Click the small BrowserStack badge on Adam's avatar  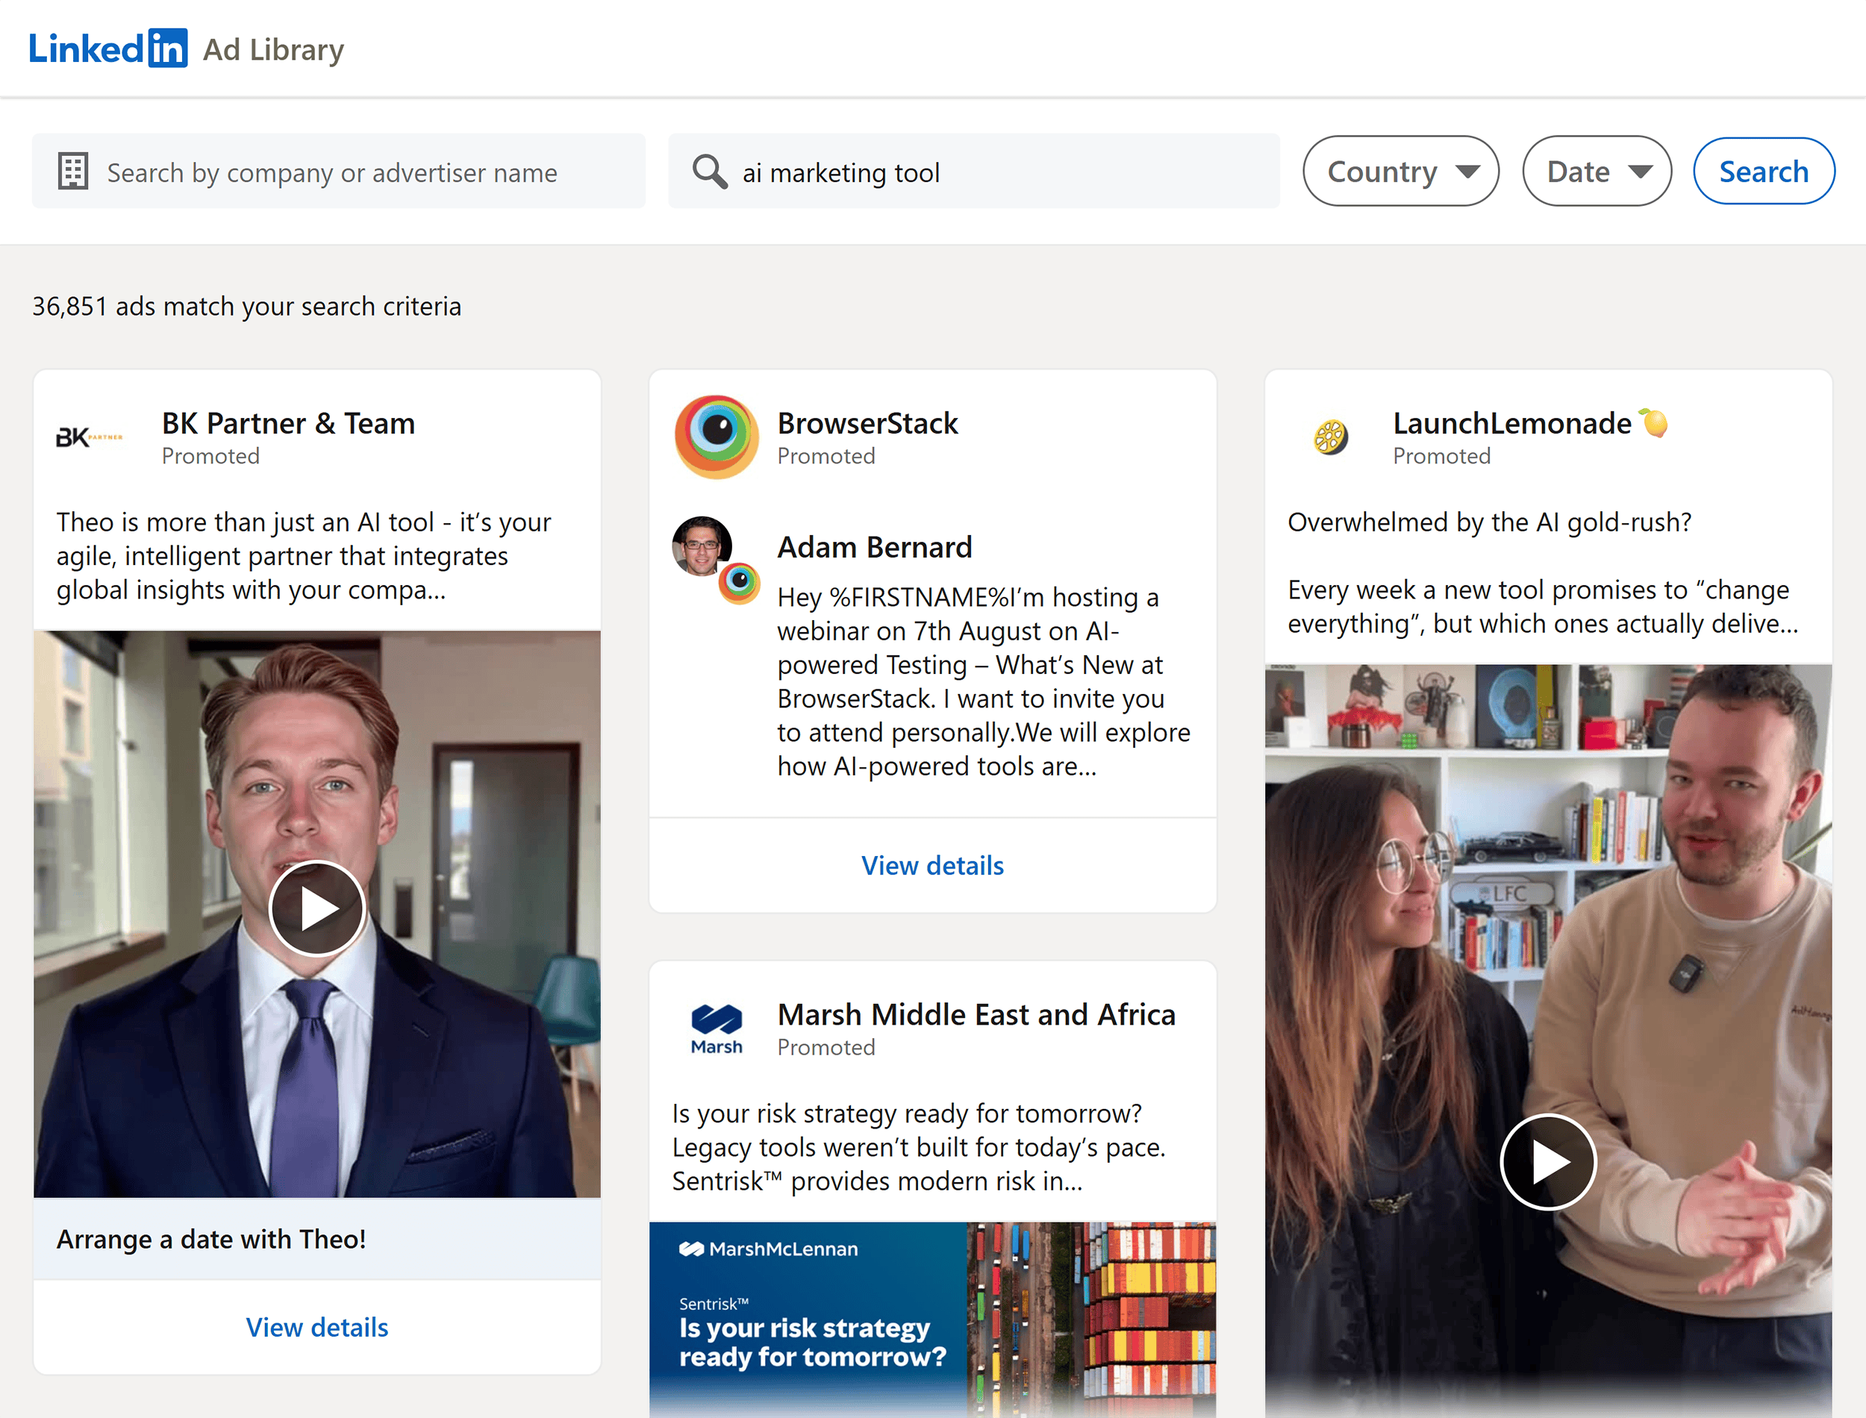(x=740, y=582)
